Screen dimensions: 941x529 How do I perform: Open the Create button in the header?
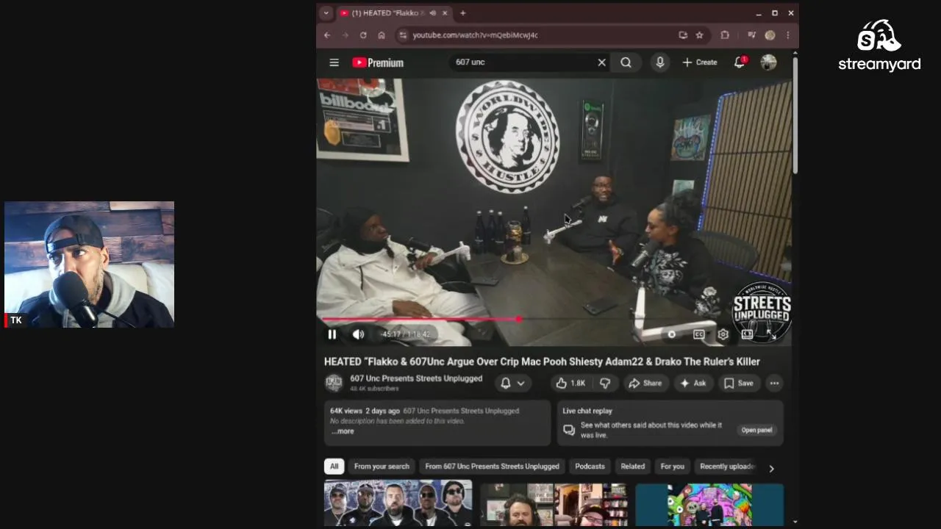pyautogui.click(x=700, y=62)
